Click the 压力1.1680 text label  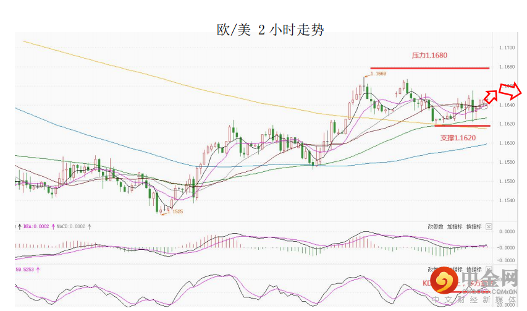click(x=429, y=56)
